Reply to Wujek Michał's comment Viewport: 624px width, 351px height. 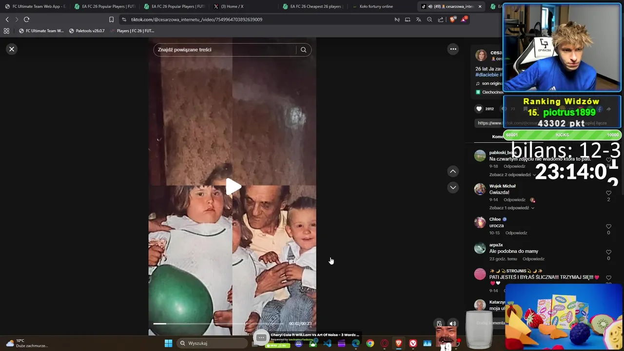pos(514,200)
